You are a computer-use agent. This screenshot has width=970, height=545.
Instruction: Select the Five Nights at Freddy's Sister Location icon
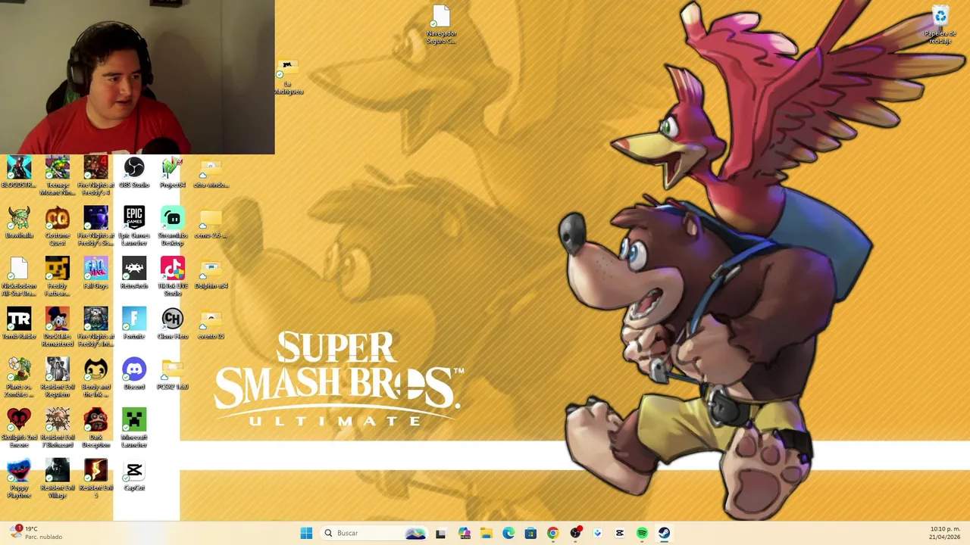pyautogui.click(x=95, y=226)
